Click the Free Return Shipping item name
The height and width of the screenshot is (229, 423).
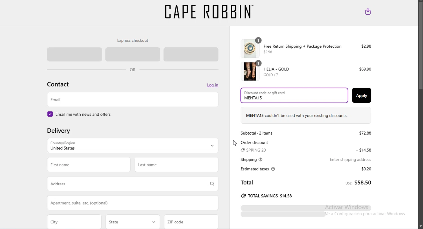pos(303,46)
